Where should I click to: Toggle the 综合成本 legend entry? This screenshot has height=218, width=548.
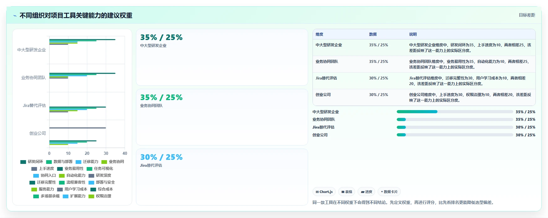(x=101, y=189)
